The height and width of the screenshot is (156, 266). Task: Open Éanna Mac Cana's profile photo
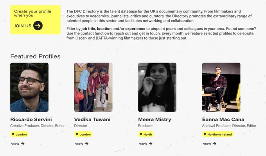click(x=221, y=87)
